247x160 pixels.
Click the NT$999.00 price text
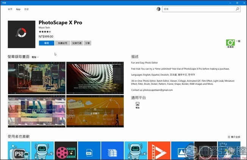tap(46, 36)
